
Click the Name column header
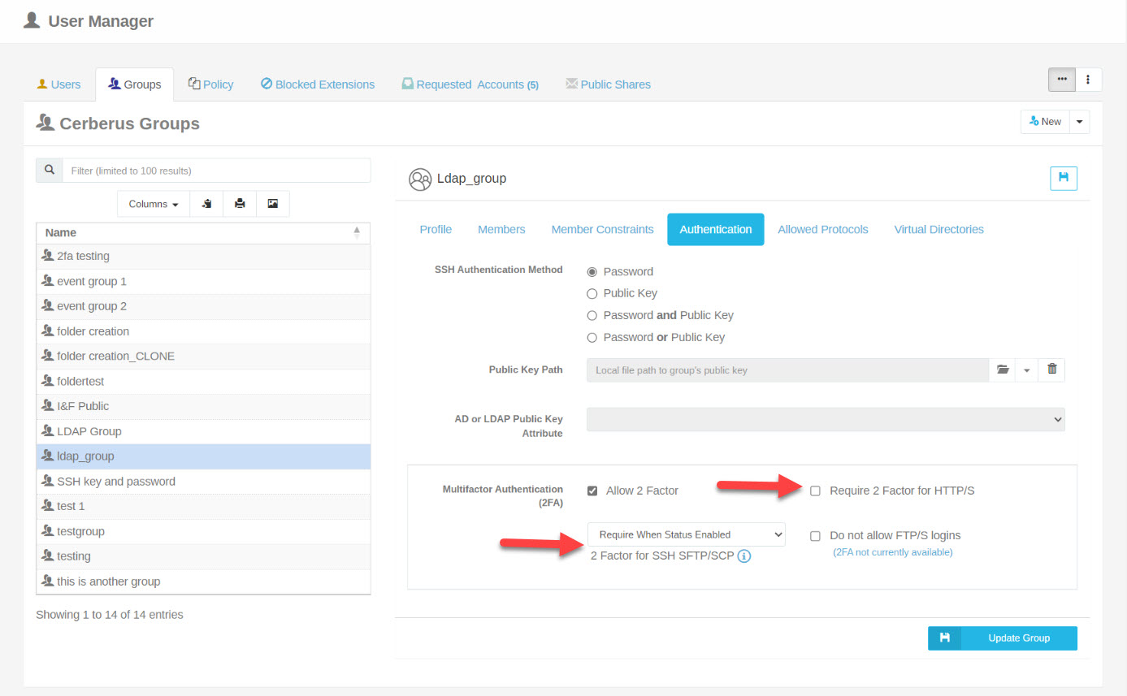(203, 232)
